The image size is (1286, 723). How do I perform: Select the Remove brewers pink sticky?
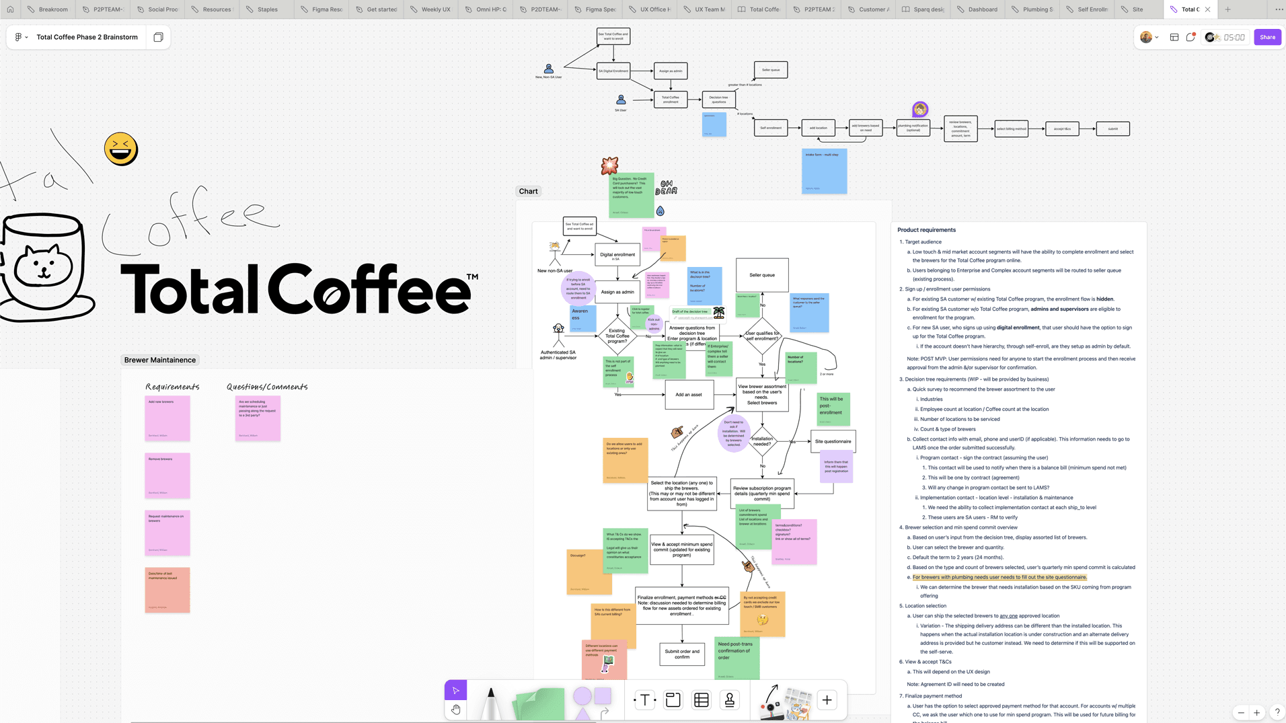pyautogui.click(x=167, y=475)
